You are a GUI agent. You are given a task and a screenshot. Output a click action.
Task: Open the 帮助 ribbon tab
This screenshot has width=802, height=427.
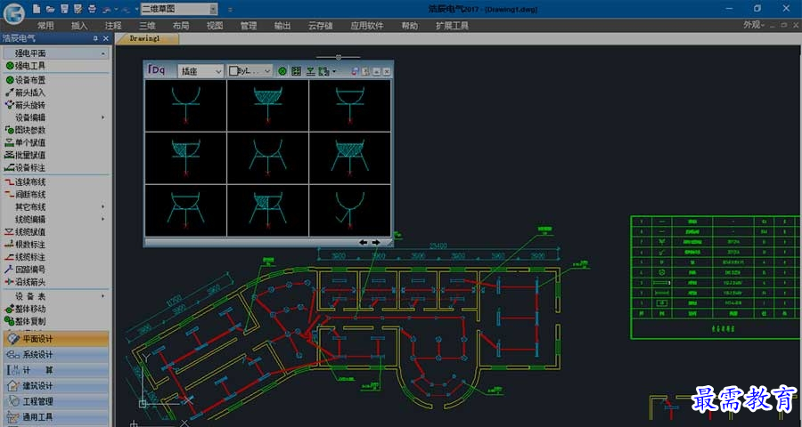tap(409, 26)
